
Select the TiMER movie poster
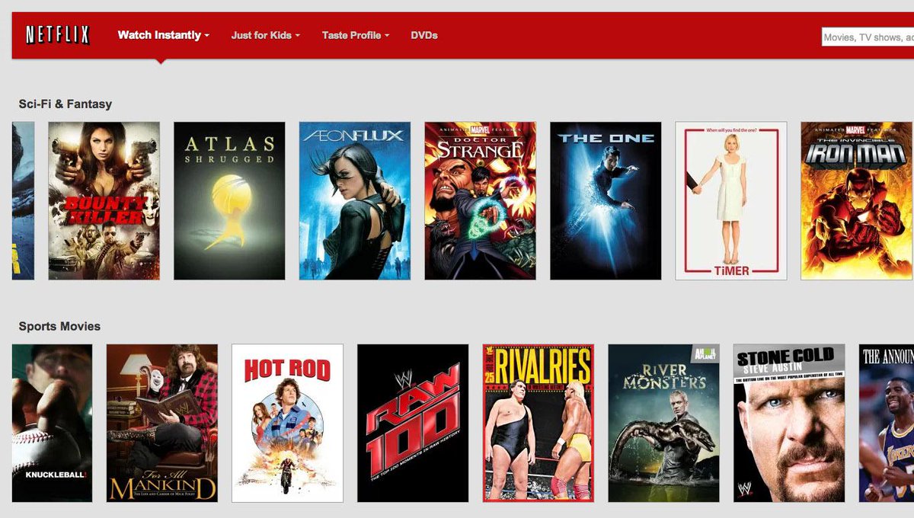(731, 201)
